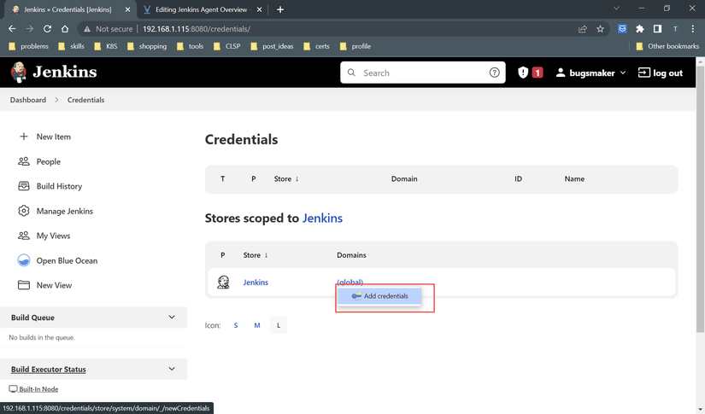Click the Jenkins search input field

click(419, 73)
